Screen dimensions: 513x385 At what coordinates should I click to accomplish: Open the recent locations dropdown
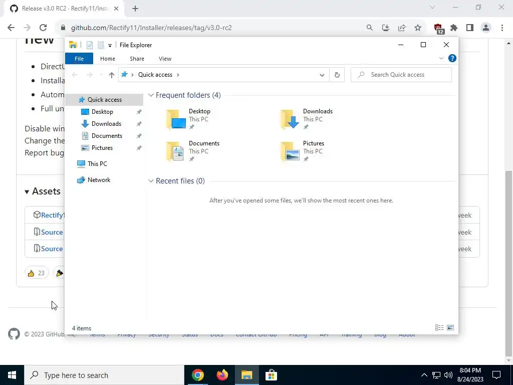(x=101, y=75)
